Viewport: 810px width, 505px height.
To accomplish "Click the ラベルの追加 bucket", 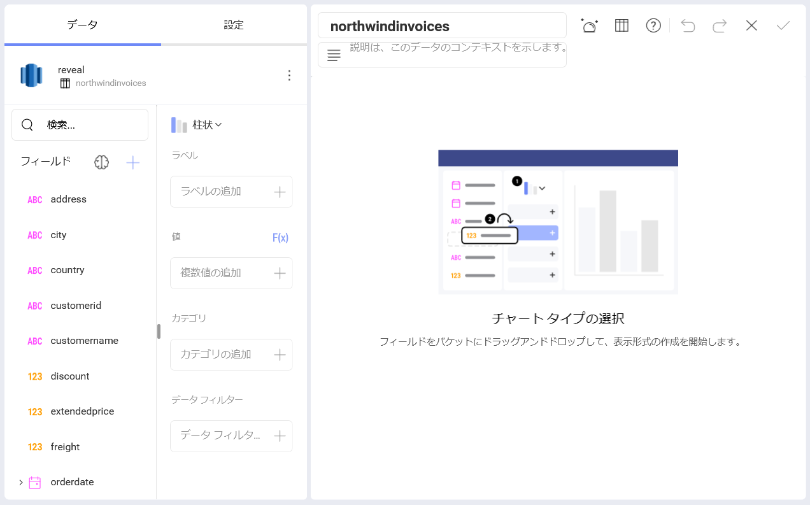I will pyautogui.click(x=231, y=192).
